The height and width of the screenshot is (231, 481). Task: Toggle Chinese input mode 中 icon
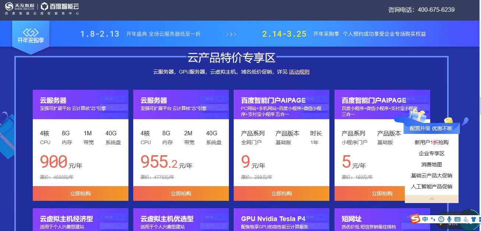(x=425, y=219)
